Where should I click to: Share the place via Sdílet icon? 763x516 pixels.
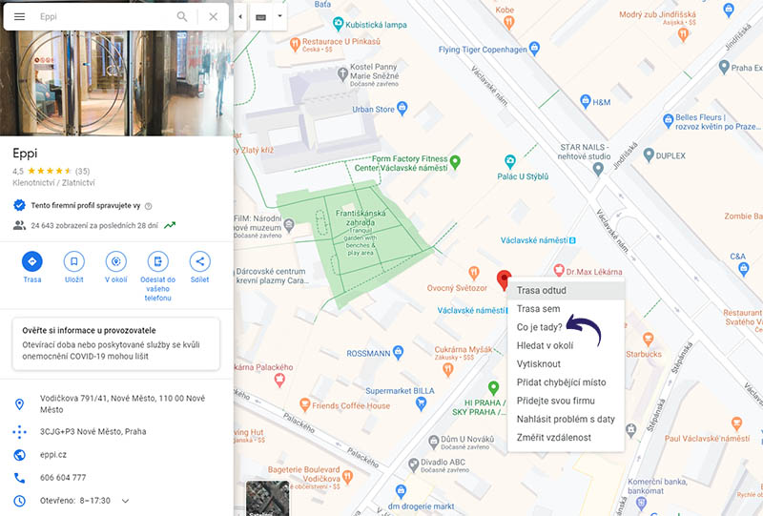click(x=200, y=261)
